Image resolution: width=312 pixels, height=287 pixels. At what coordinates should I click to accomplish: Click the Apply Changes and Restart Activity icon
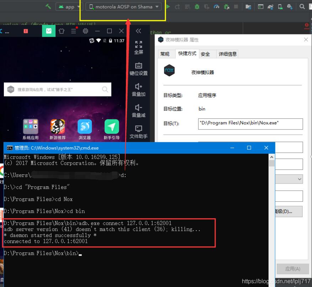178,7
